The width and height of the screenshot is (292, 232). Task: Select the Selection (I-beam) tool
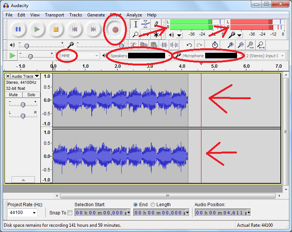coord(136,24)
